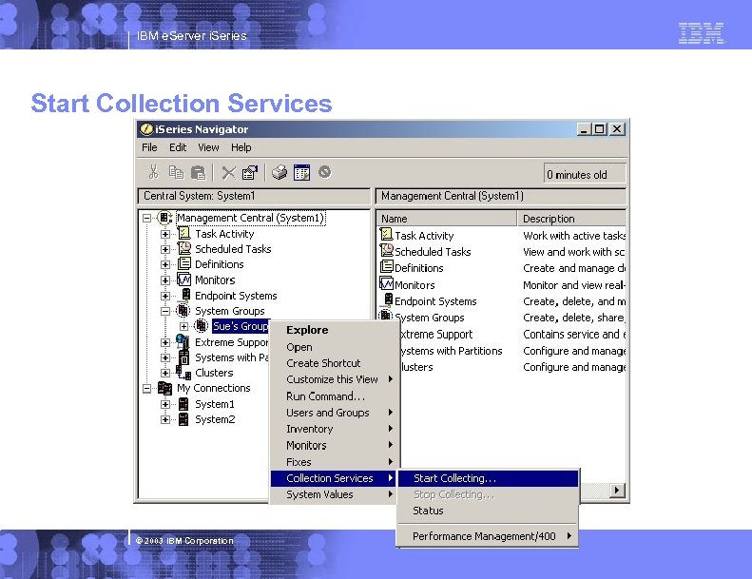Open Users and Groups submenu
The width and height of the screenshot is (752, 579).
click(x=334, y=413)
